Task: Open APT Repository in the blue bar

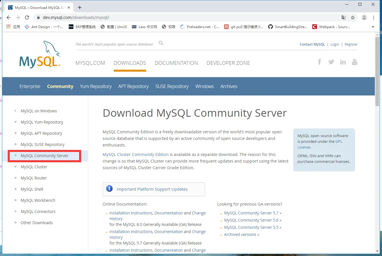Action: tap(134, 86)
